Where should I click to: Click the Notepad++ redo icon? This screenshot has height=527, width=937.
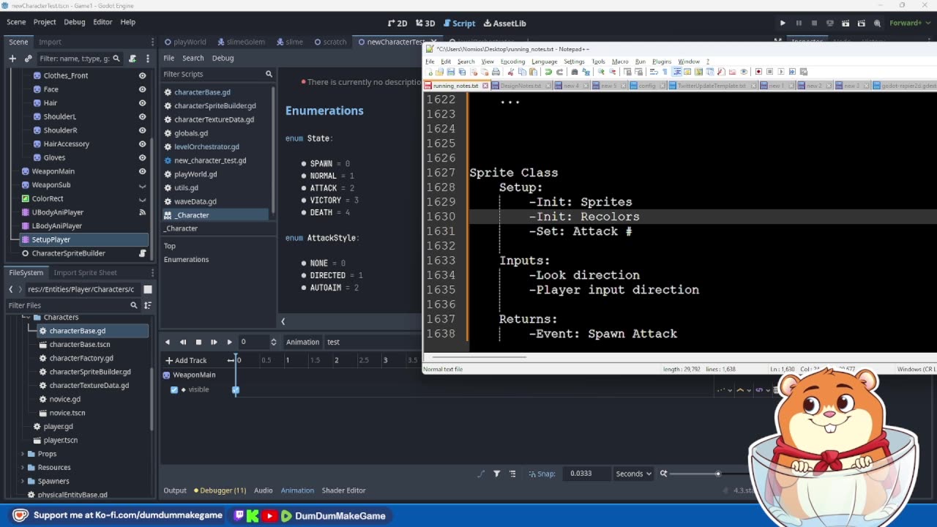pos(559,72)
